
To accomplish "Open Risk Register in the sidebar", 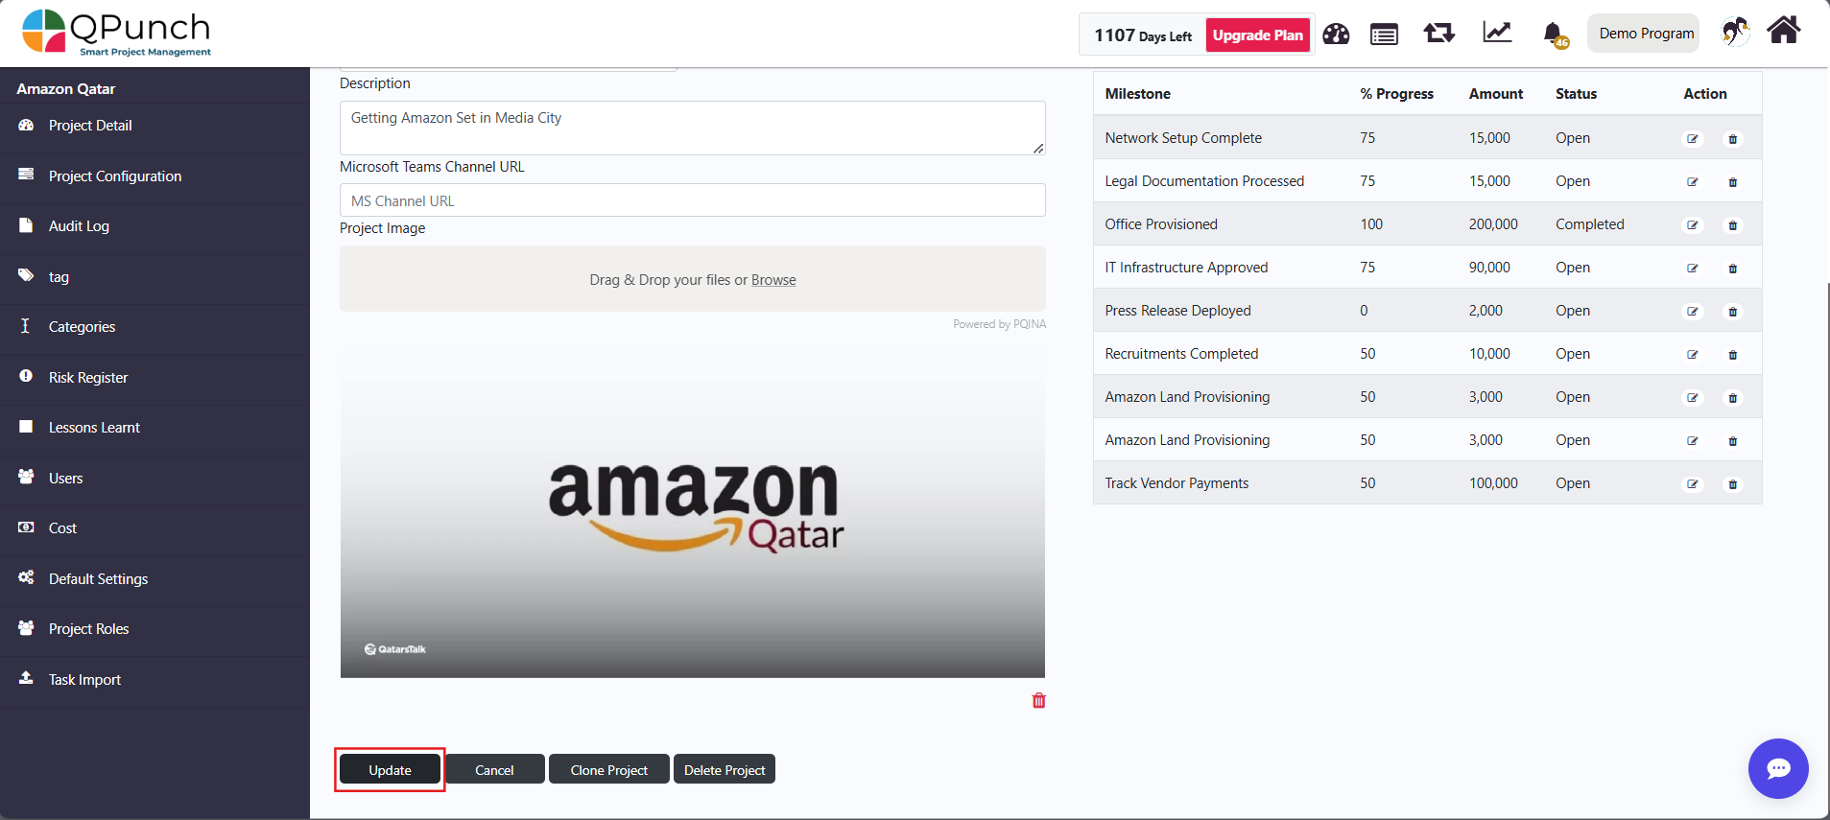I will (x=88, y=378).
